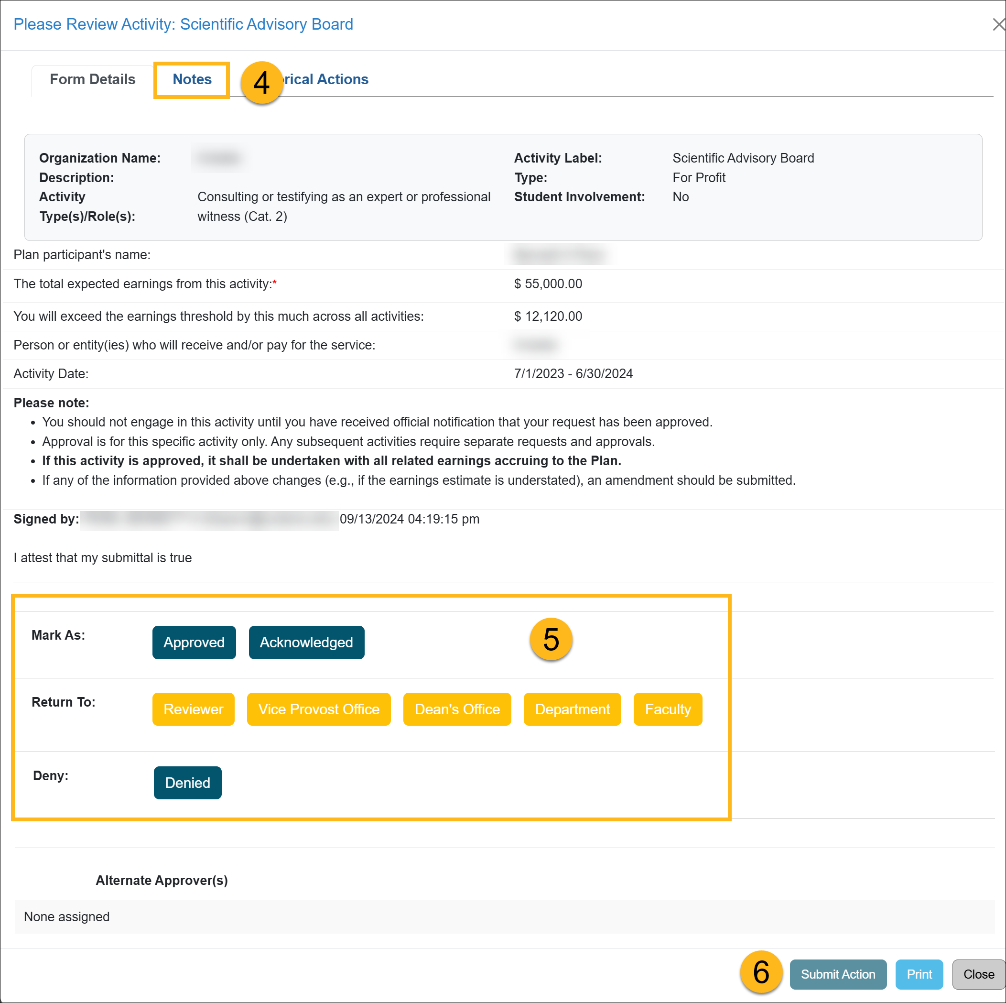
Task: Click the Approved action button
Action: [194, 642]
